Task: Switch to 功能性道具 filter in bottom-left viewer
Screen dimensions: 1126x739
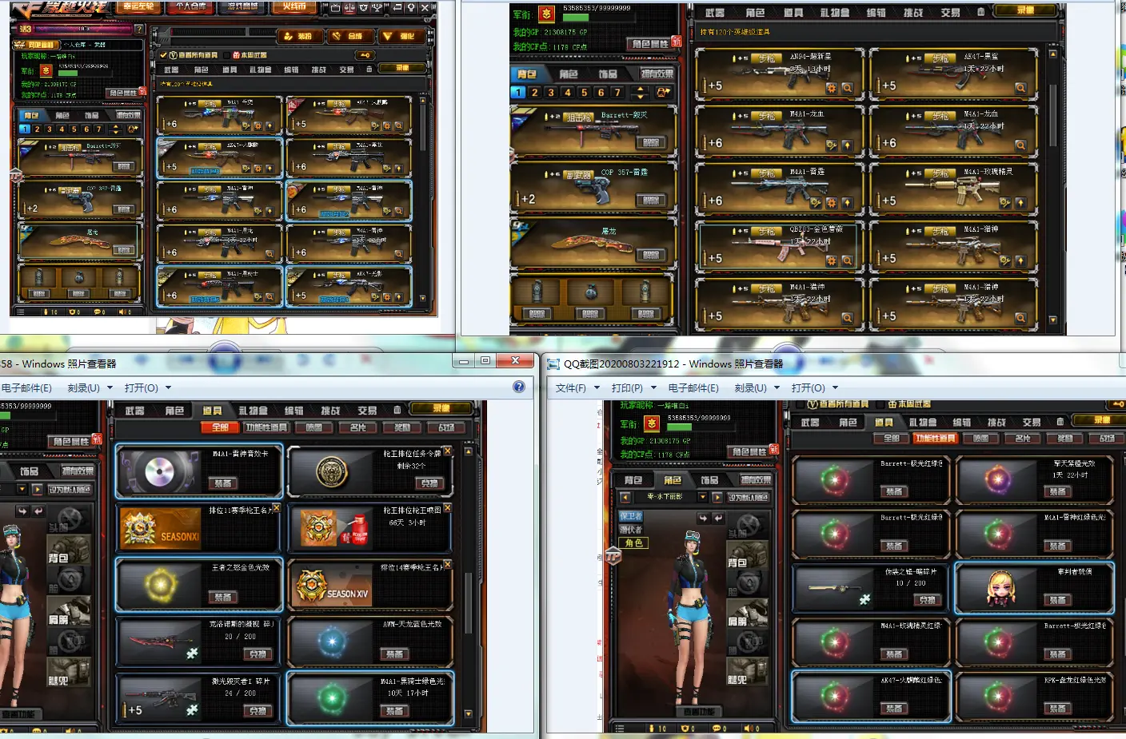Action: [267, 427]
